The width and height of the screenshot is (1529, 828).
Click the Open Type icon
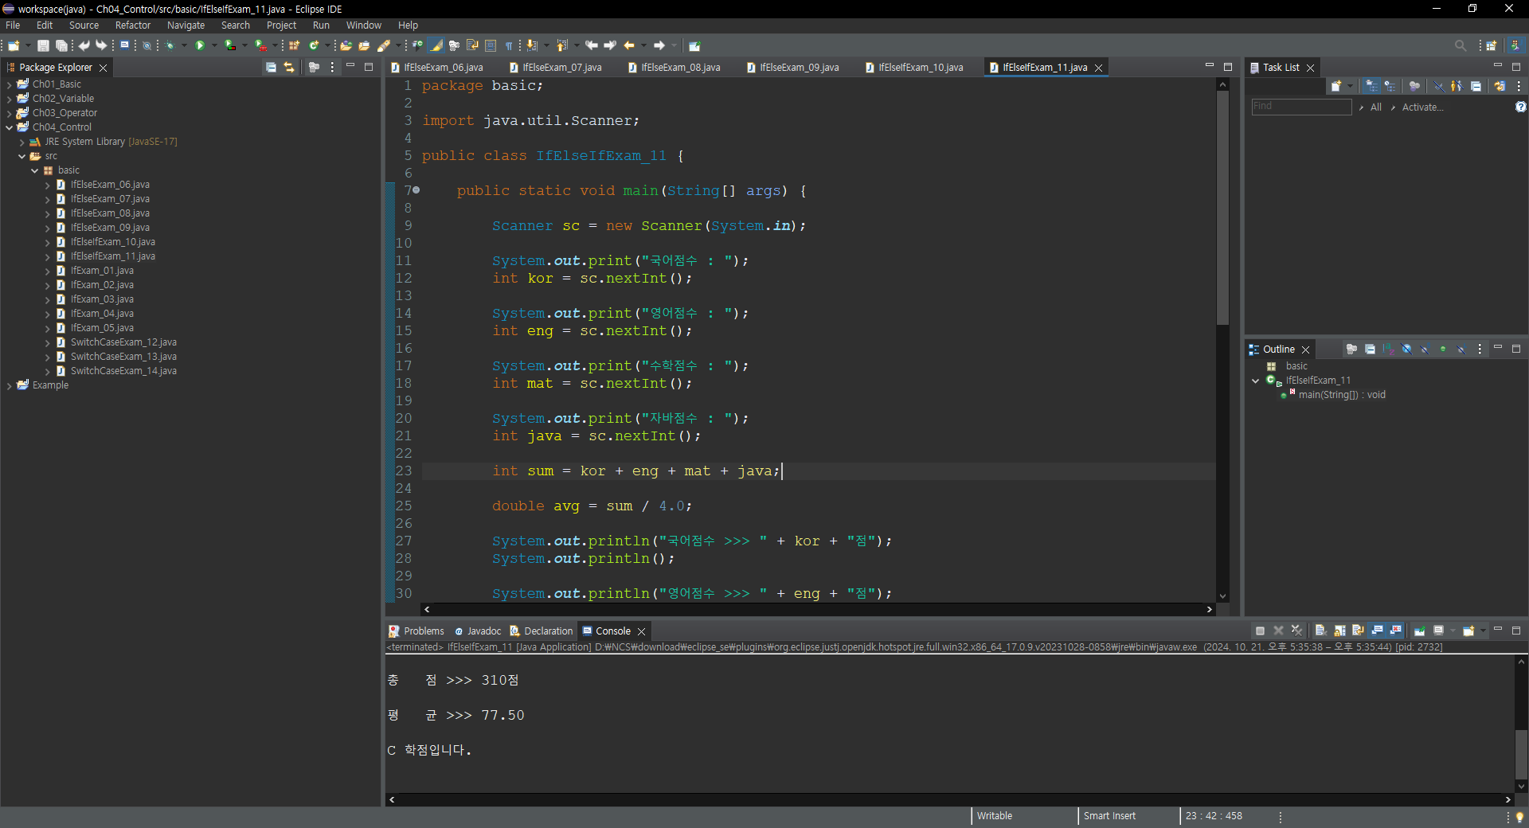[346, 45]
